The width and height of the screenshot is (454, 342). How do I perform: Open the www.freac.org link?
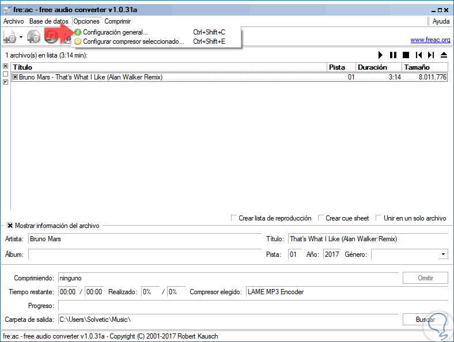click(430, 40)
